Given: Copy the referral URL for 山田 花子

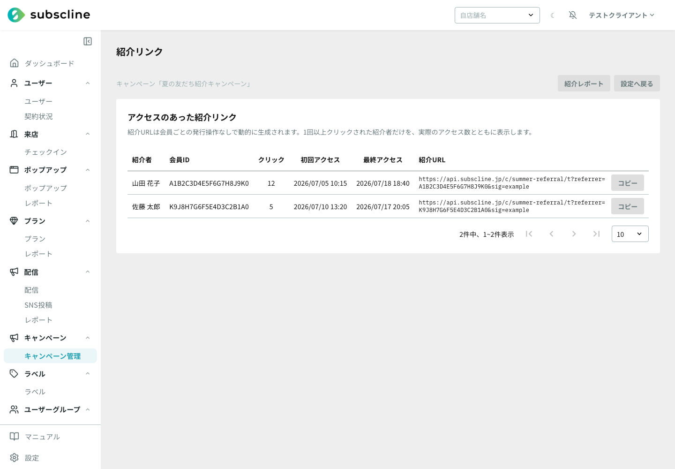Looking at the screenshot, I should coord(628,183).
